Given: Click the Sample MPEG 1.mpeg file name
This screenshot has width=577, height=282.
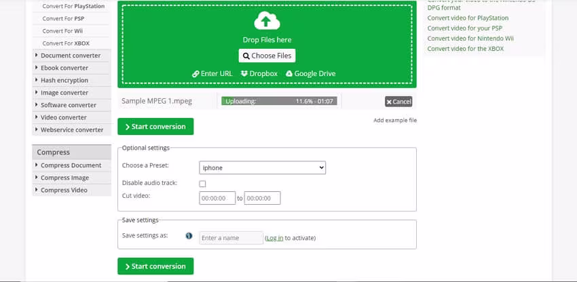Looking at the screenshot, I should [x=157, y=101].
